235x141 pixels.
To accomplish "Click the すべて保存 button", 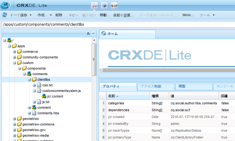I will click(18, 15).
